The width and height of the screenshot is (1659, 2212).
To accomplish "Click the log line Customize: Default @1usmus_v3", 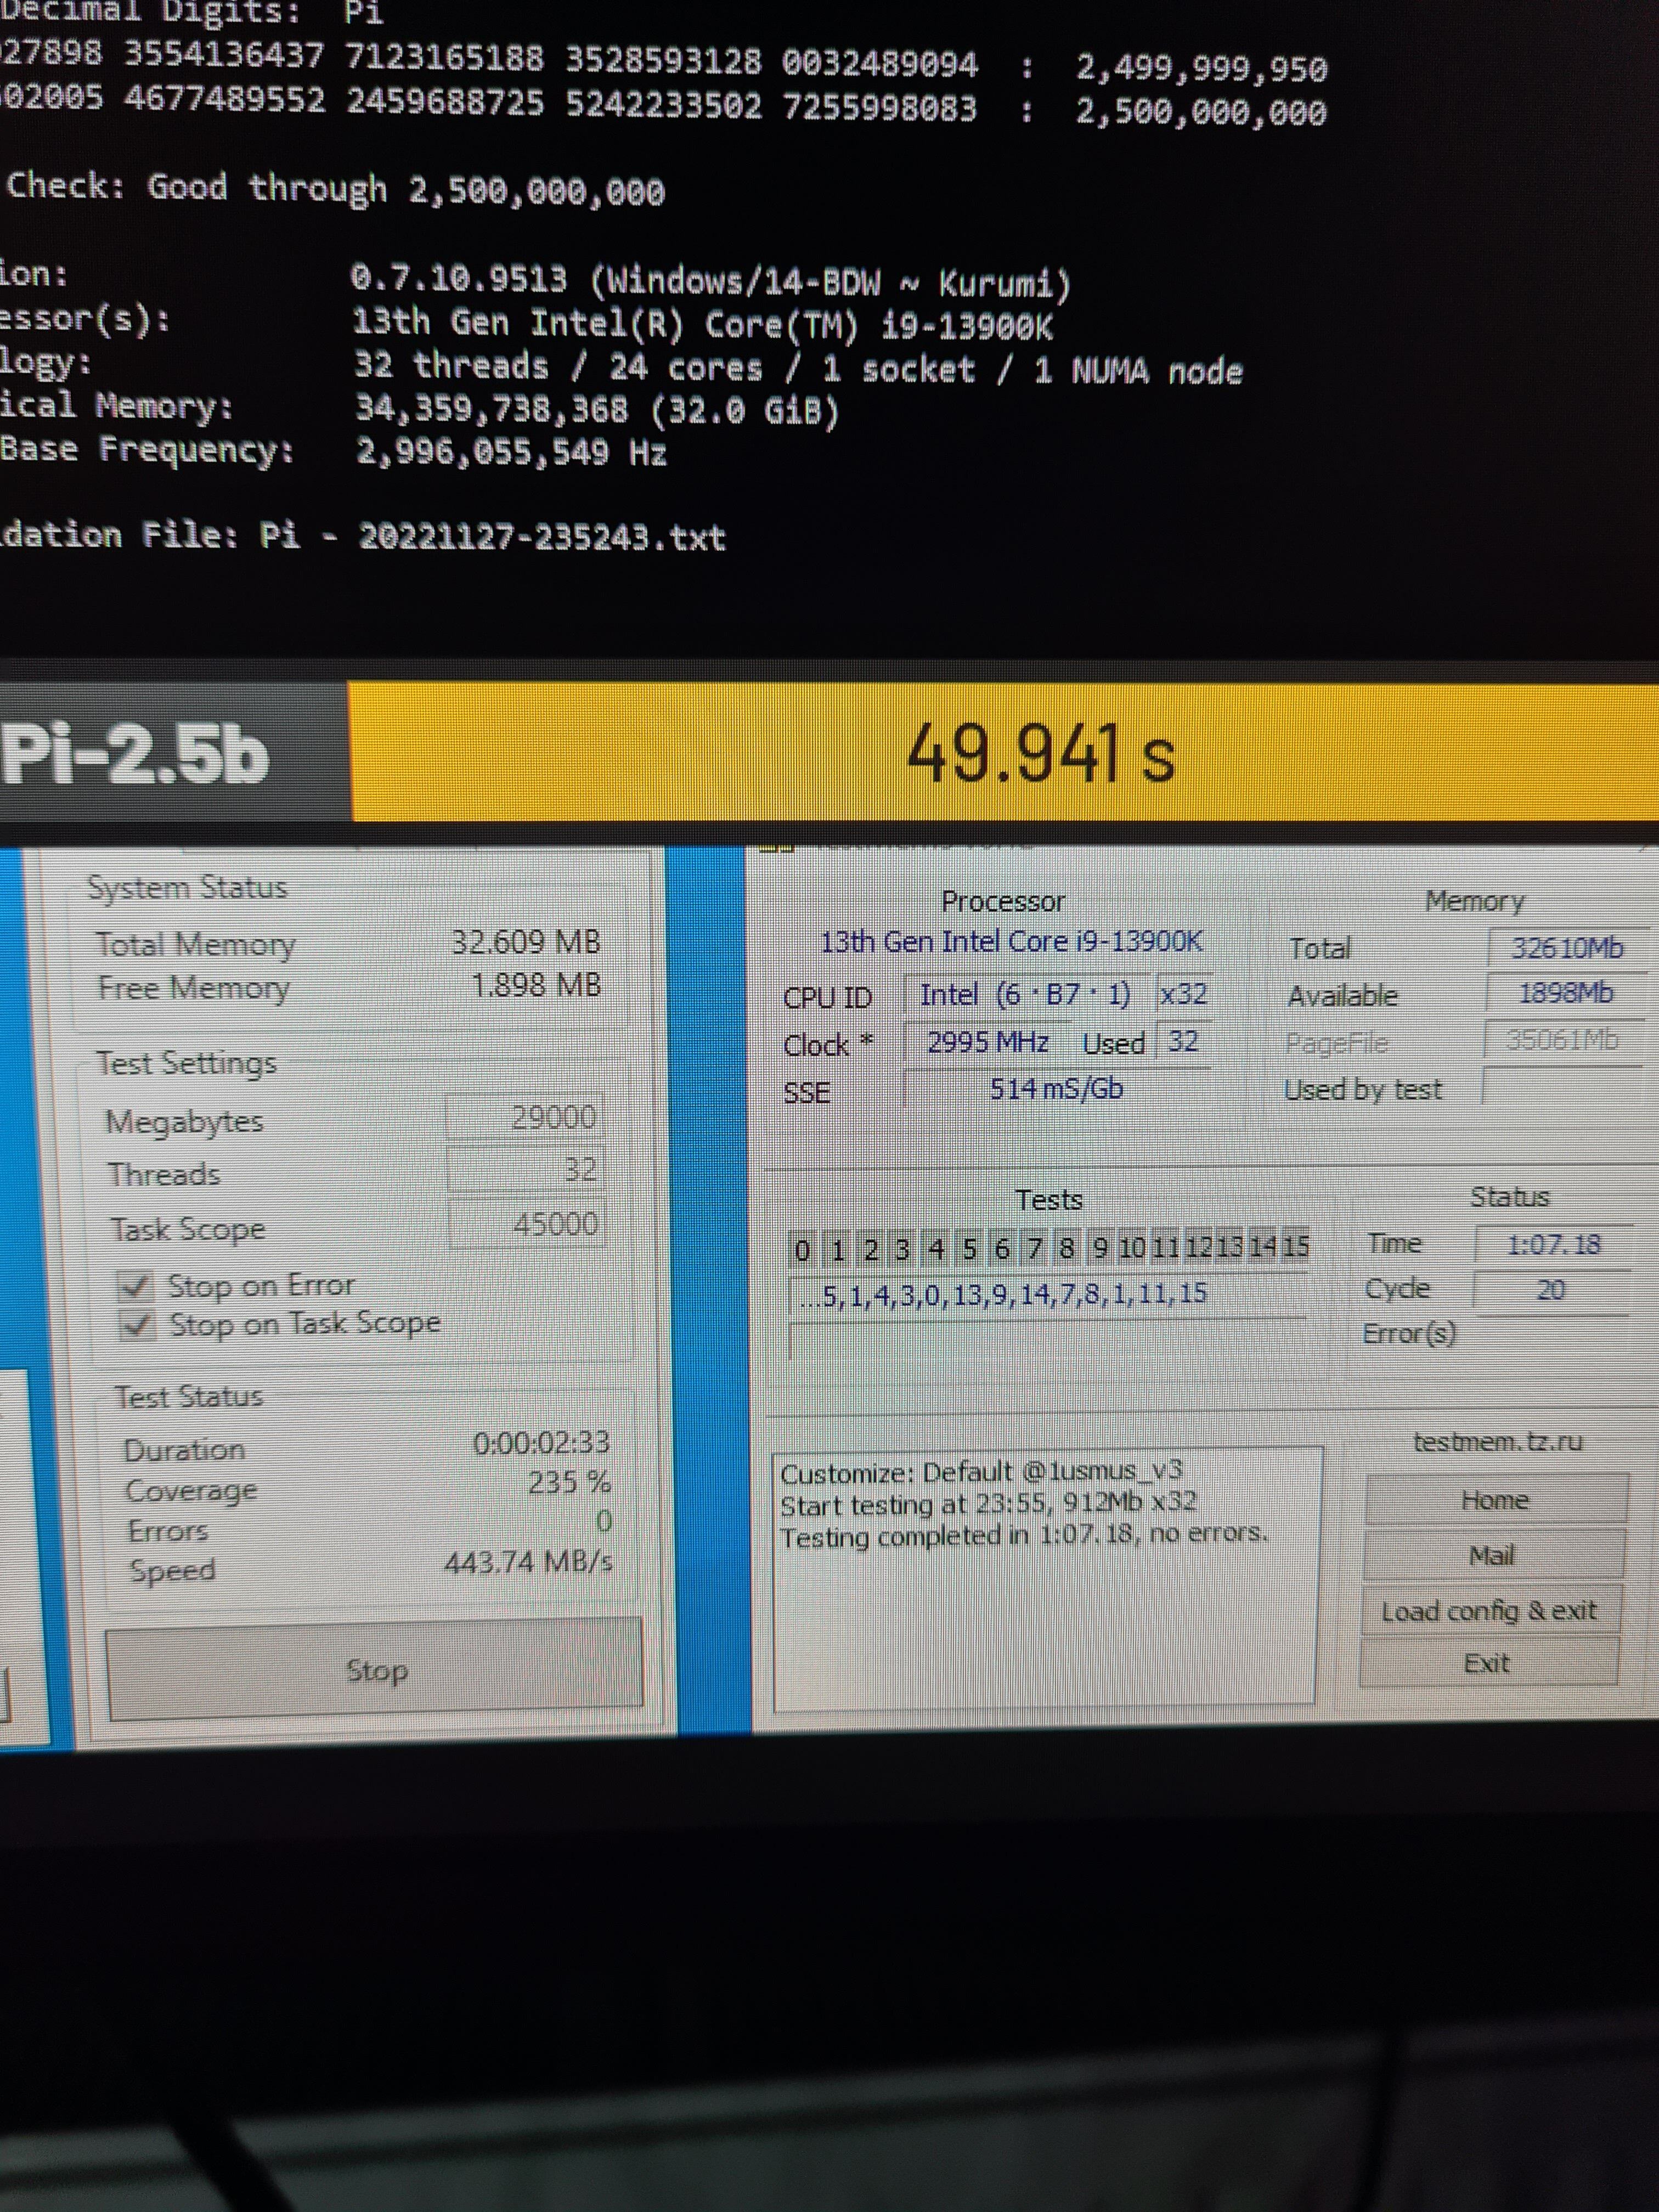I will [x=981, y=1472].
